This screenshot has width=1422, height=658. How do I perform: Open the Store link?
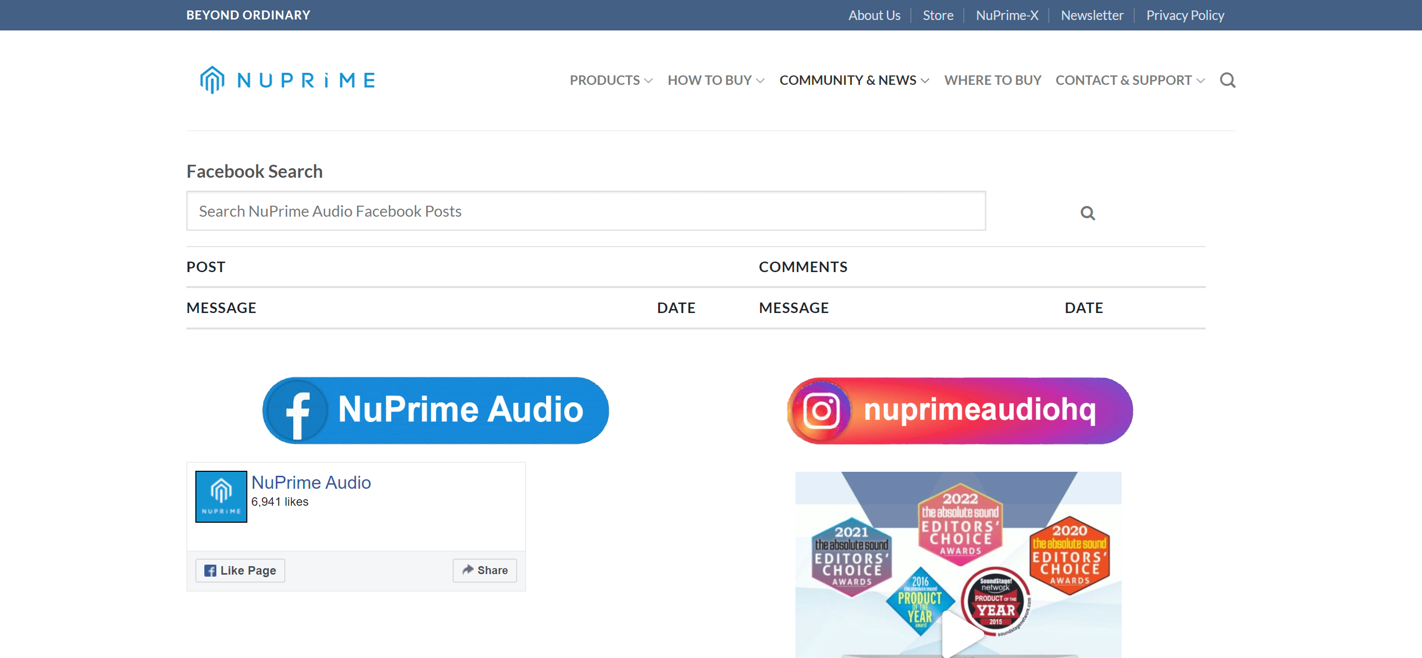[938, 15]
